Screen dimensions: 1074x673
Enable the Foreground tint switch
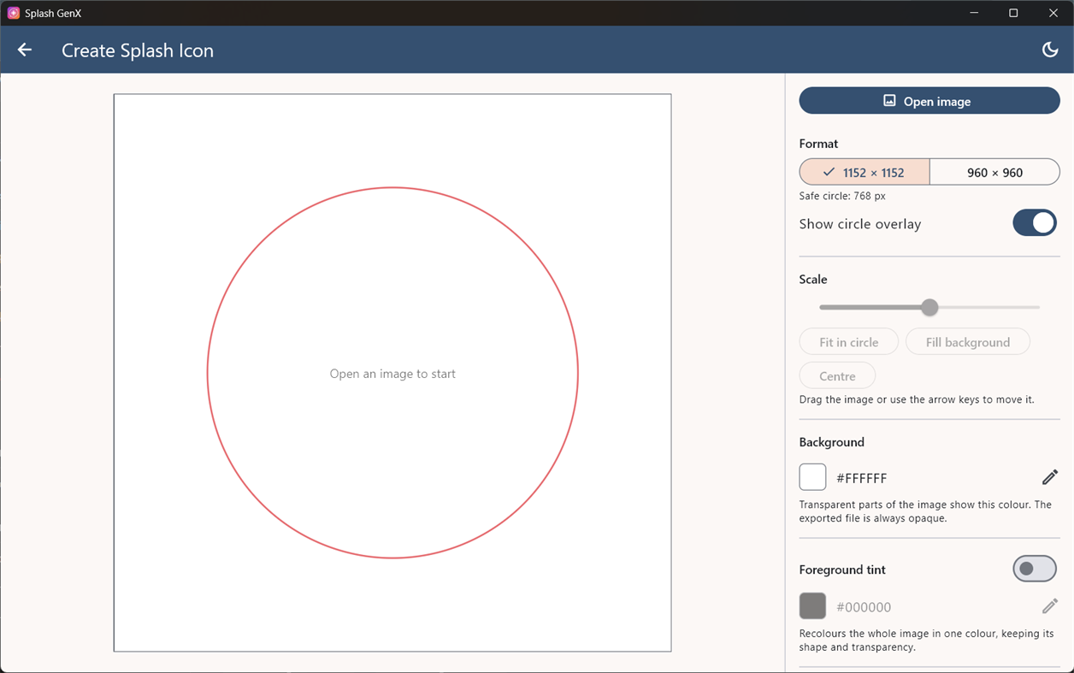point(1035,569)
